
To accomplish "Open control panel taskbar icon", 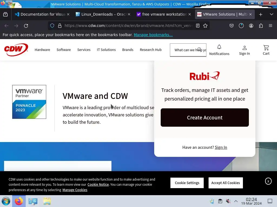I will 33,201.
